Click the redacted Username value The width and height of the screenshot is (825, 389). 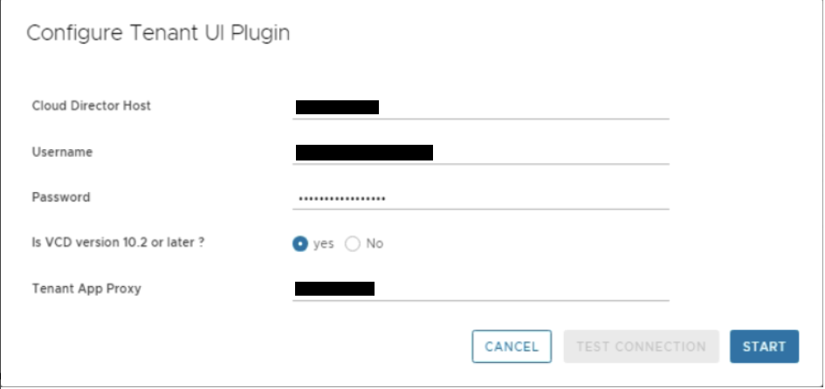pyautogui.click(x=364, y=153)
